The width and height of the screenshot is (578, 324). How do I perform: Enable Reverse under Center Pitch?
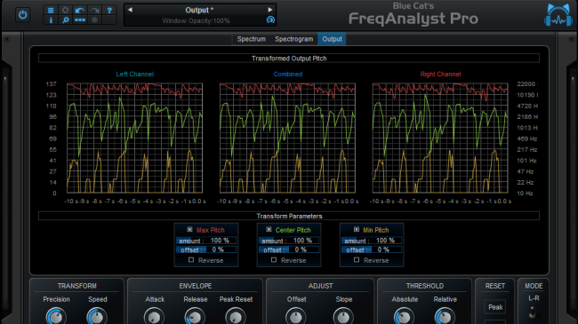click(274, 260)
